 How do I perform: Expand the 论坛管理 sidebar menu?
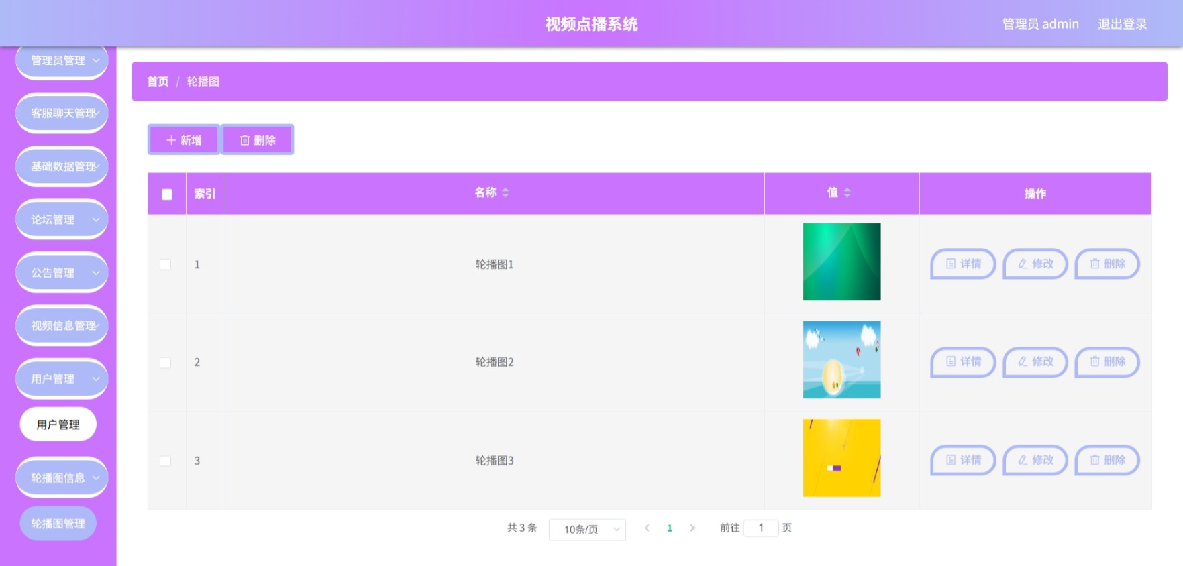click(62, 219)
